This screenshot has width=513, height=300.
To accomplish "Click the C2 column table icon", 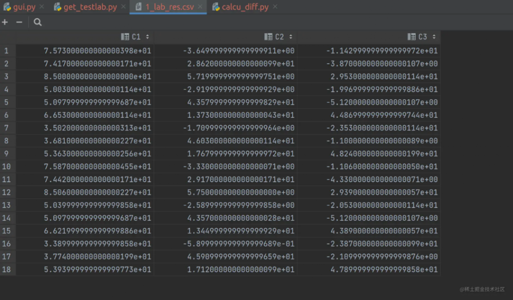I will point(269,37).
